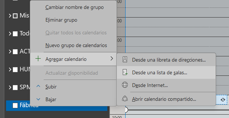Image resolution: width=229 pixels, height=118 pixels.
Task: Expand the SPM group with its chevron
Action: coord(10,87)
